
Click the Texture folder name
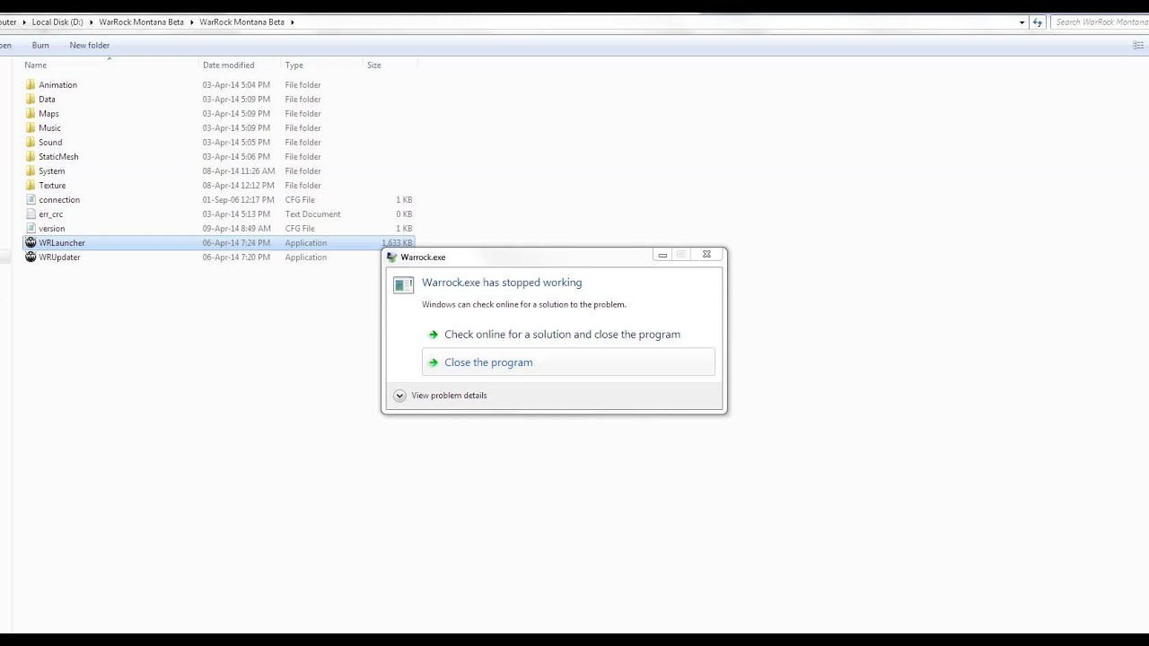tap(52, 186)
